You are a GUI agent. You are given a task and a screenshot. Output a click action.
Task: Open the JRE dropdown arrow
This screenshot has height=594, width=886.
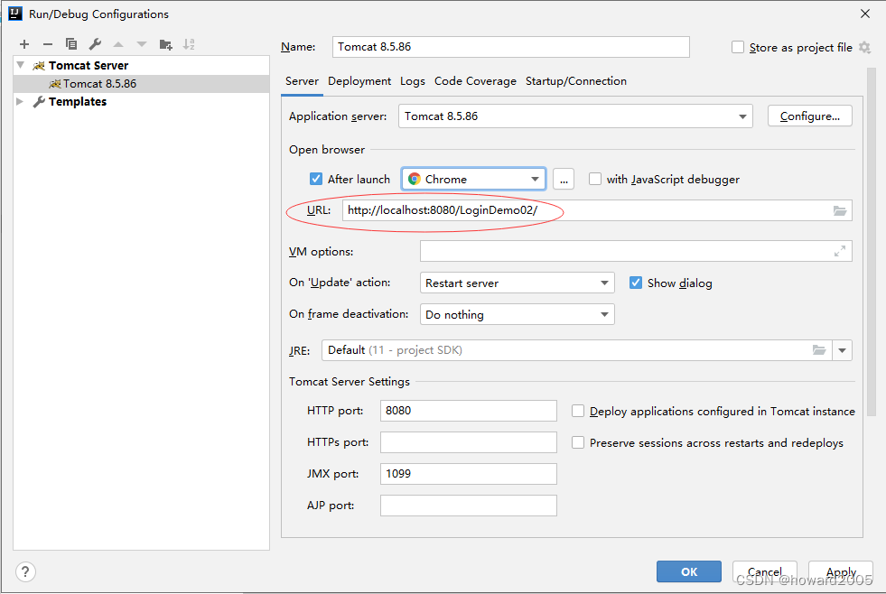[842, 350]
